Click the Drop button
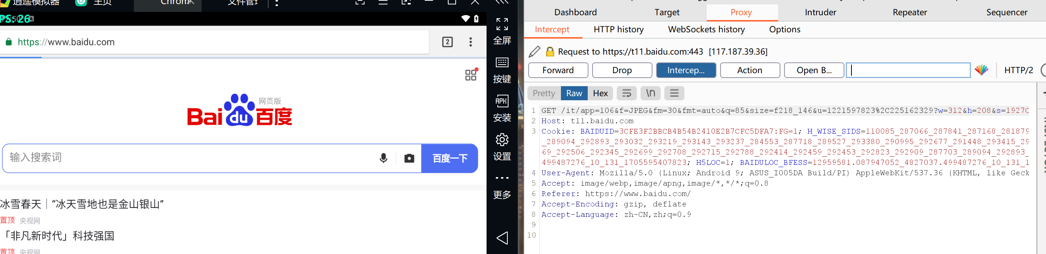The height and width of the screenshot is (254, 1046). click(622, 70)
